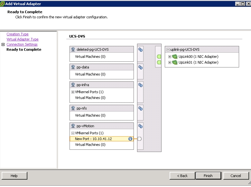Collapse the uplink-pg-UCS-DVS group
Image resolution: width=251 pixels, height=187 pixels.
pos(168,49)
